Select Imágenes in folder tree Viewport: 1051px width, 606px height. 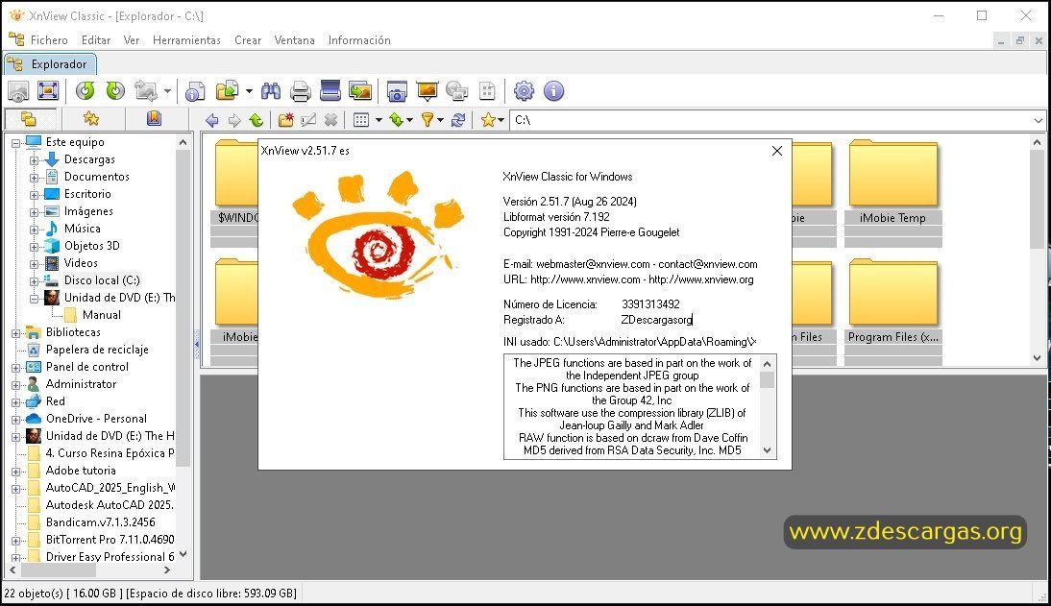88,211
